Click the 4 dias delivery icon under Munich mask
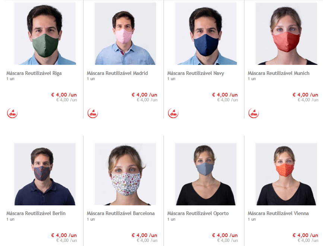This screenshot has width=323, height=246. click(x=254, y=113)
